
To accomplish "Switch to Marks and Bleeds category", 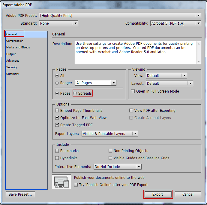I will [26, 47].
